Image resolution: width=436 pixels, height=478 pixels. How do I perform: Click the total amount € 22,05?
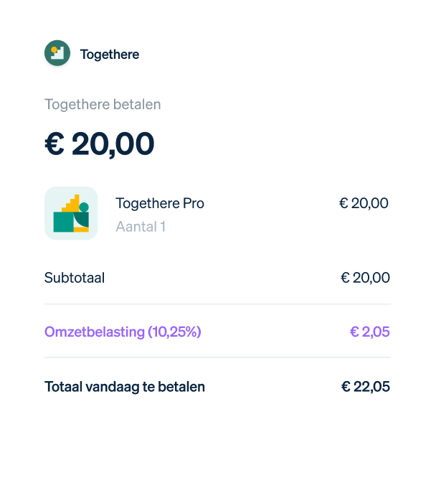point(365,387)
